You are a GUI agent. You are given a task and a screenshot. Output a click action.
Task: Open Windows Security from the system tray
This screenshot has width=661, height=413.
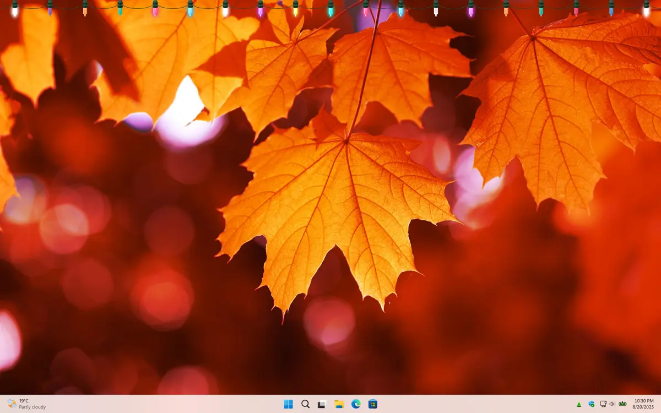pos(591,404)
